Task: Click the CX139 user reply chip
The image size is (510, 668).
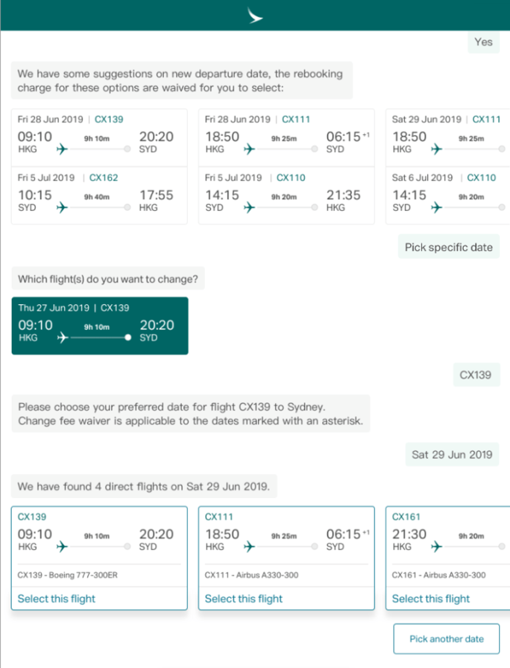Action: pyautogui.click(x=476, y=375)
